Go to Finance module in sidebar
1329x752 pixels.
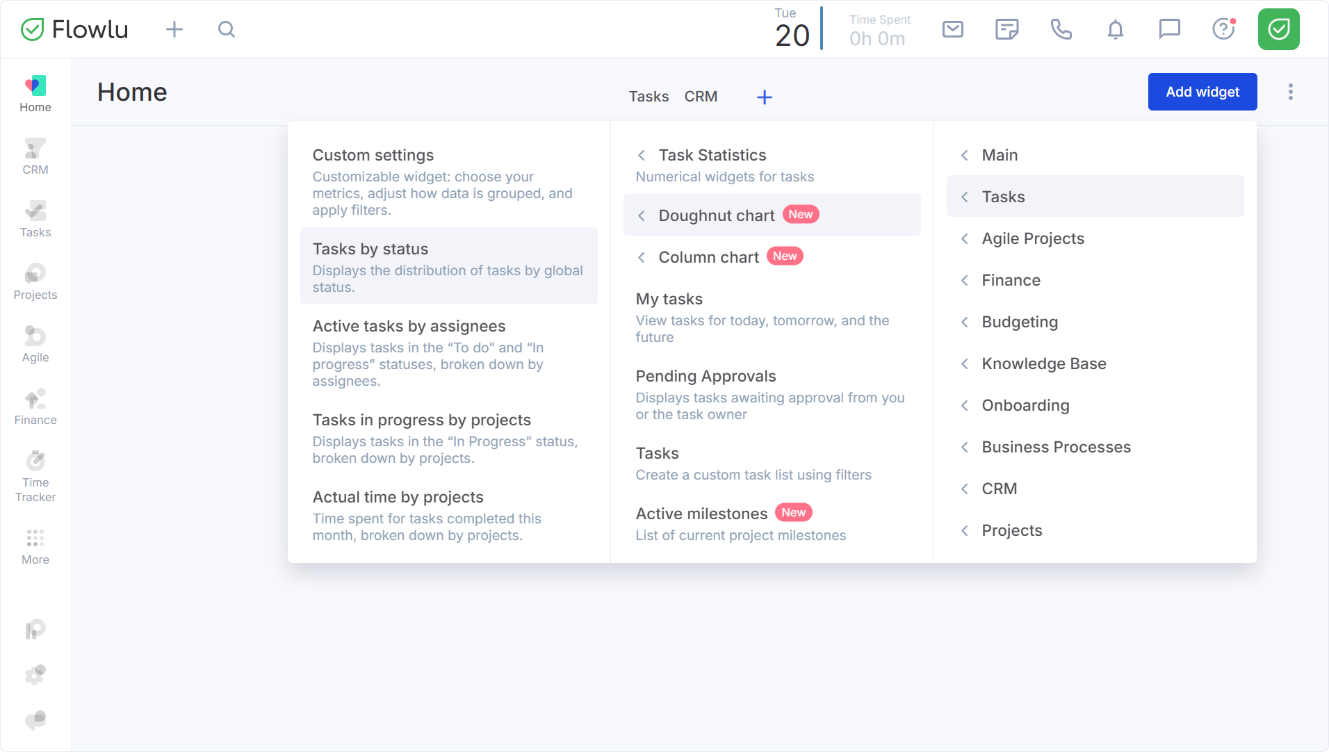35,407
